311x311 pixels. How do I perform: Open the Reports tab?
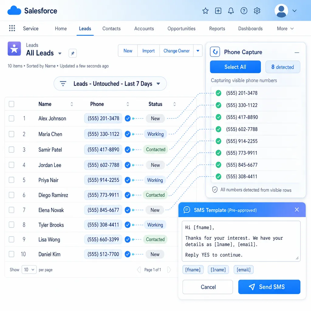(217, 29)
